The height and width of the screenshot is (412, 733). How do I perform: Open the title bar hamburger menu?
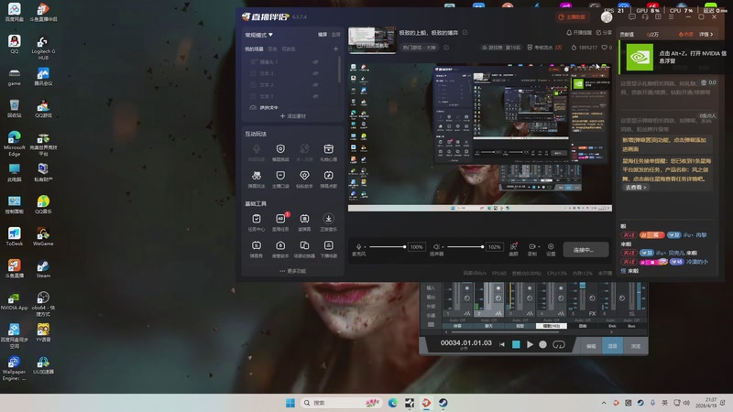coord(672,16)
